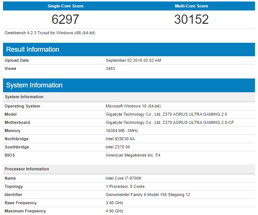Click the Northbridge row label
This screenshot has width=258, height=215.
pyautogui.click(x=16, y=139)
